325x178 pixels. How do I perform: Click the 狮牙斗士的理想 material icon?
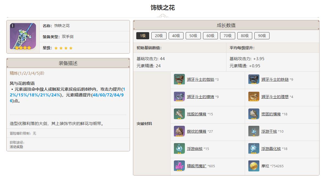point(254,97)
